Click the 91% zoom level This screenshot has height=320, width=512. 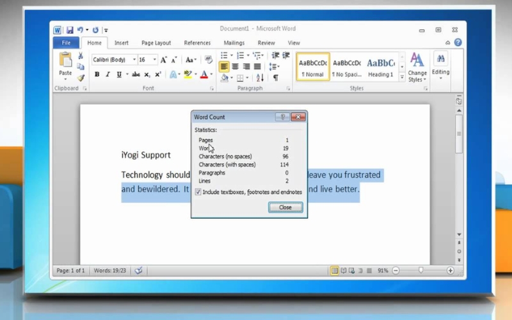click(383, 270)
